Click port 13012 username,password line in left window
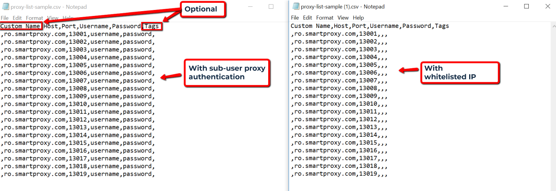 click(x=78, y=120)
